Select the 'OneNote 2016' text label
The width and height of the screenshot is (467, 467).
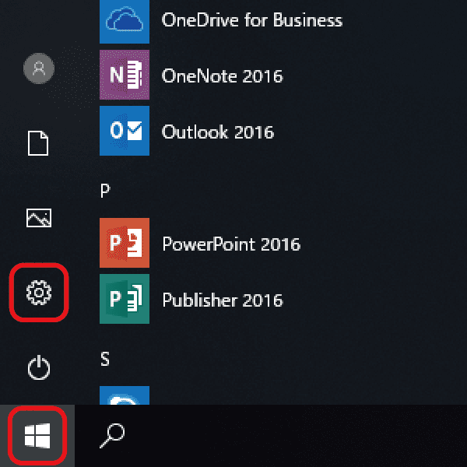(222, 75)
